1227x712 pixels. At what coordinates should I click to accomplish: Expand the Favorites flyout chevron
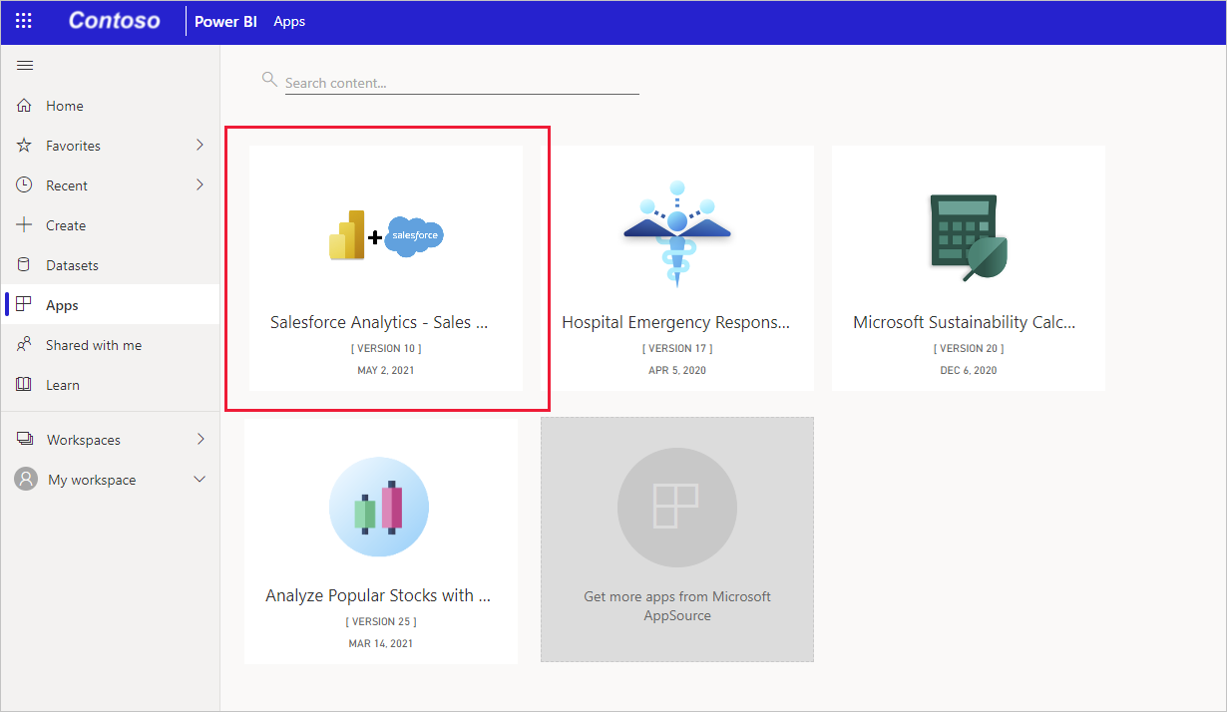[x=200, y=146]
